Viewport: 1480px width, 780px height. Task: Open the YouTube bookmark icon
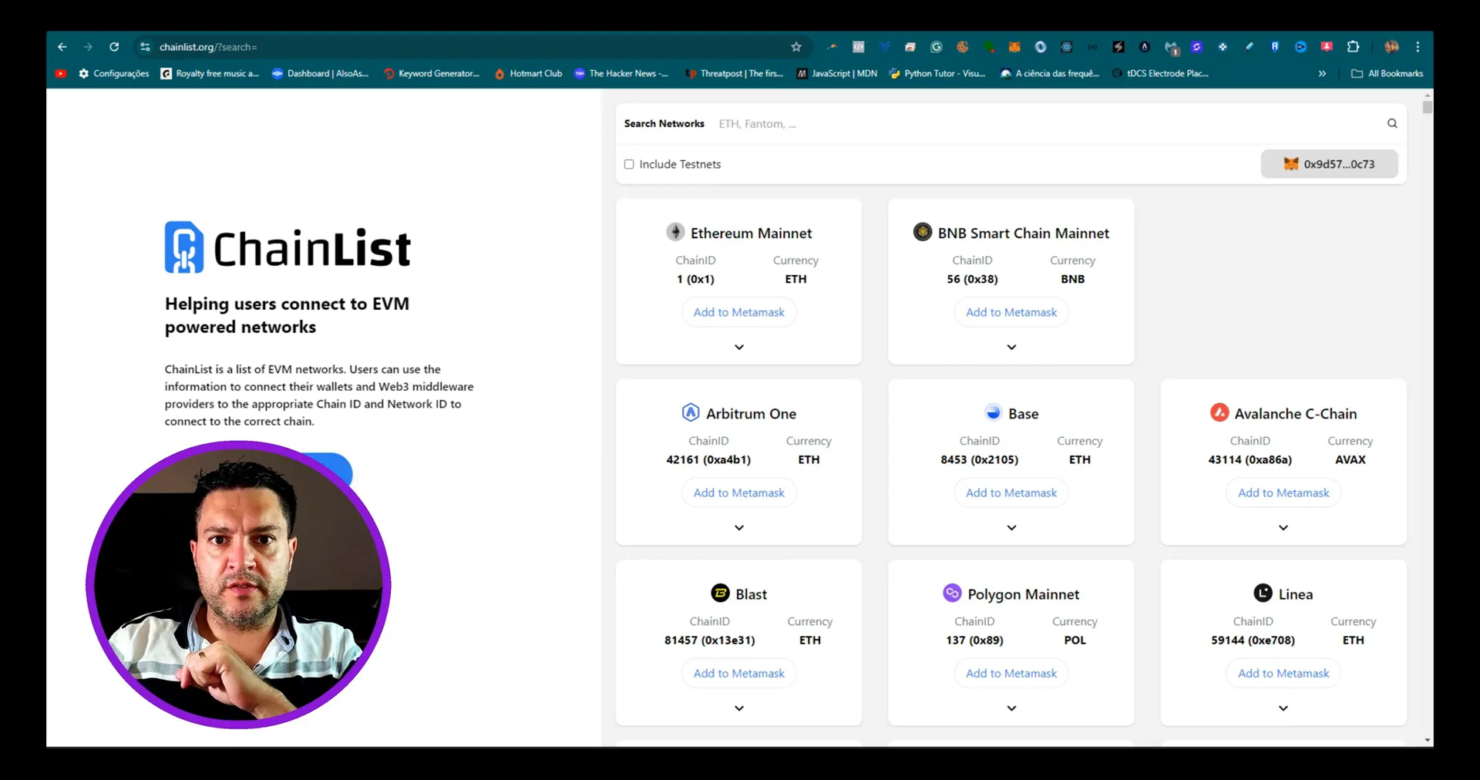(61, 74)
